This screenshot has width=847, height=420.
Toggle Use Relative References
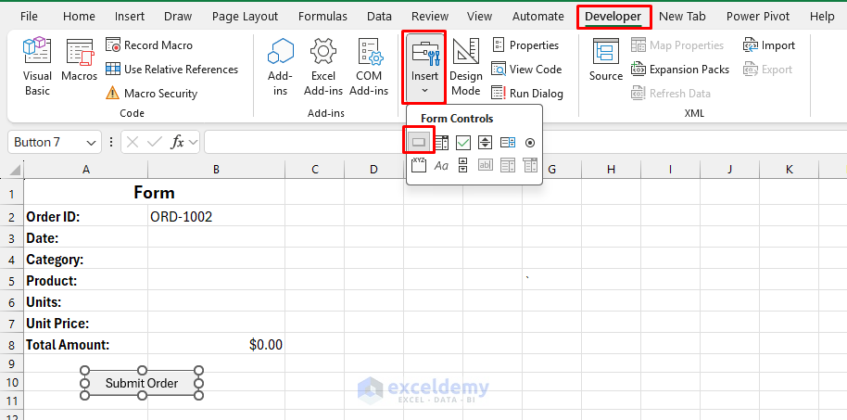point(171,70)
